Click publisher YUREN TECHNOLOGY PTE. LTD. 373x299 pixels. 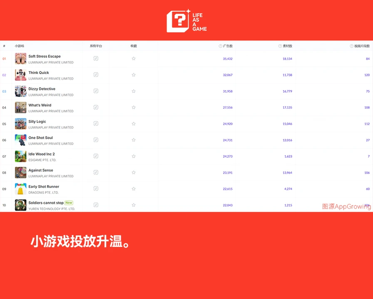pyautogui.click(x=52, y=209)
